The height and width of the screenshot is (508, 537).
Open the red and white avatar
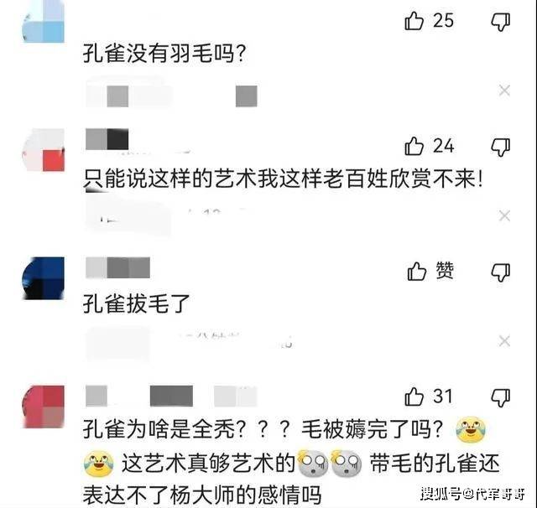click(x=43, y=150)
